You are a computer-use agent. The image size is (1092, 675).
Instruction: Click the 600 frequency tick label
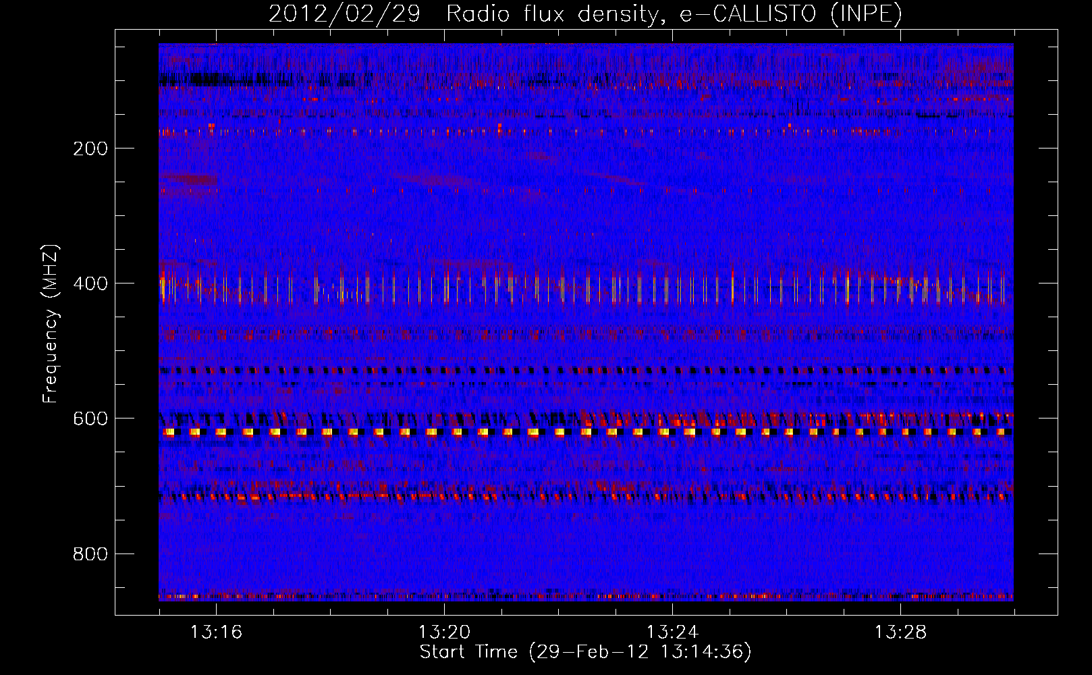(90, 418)
